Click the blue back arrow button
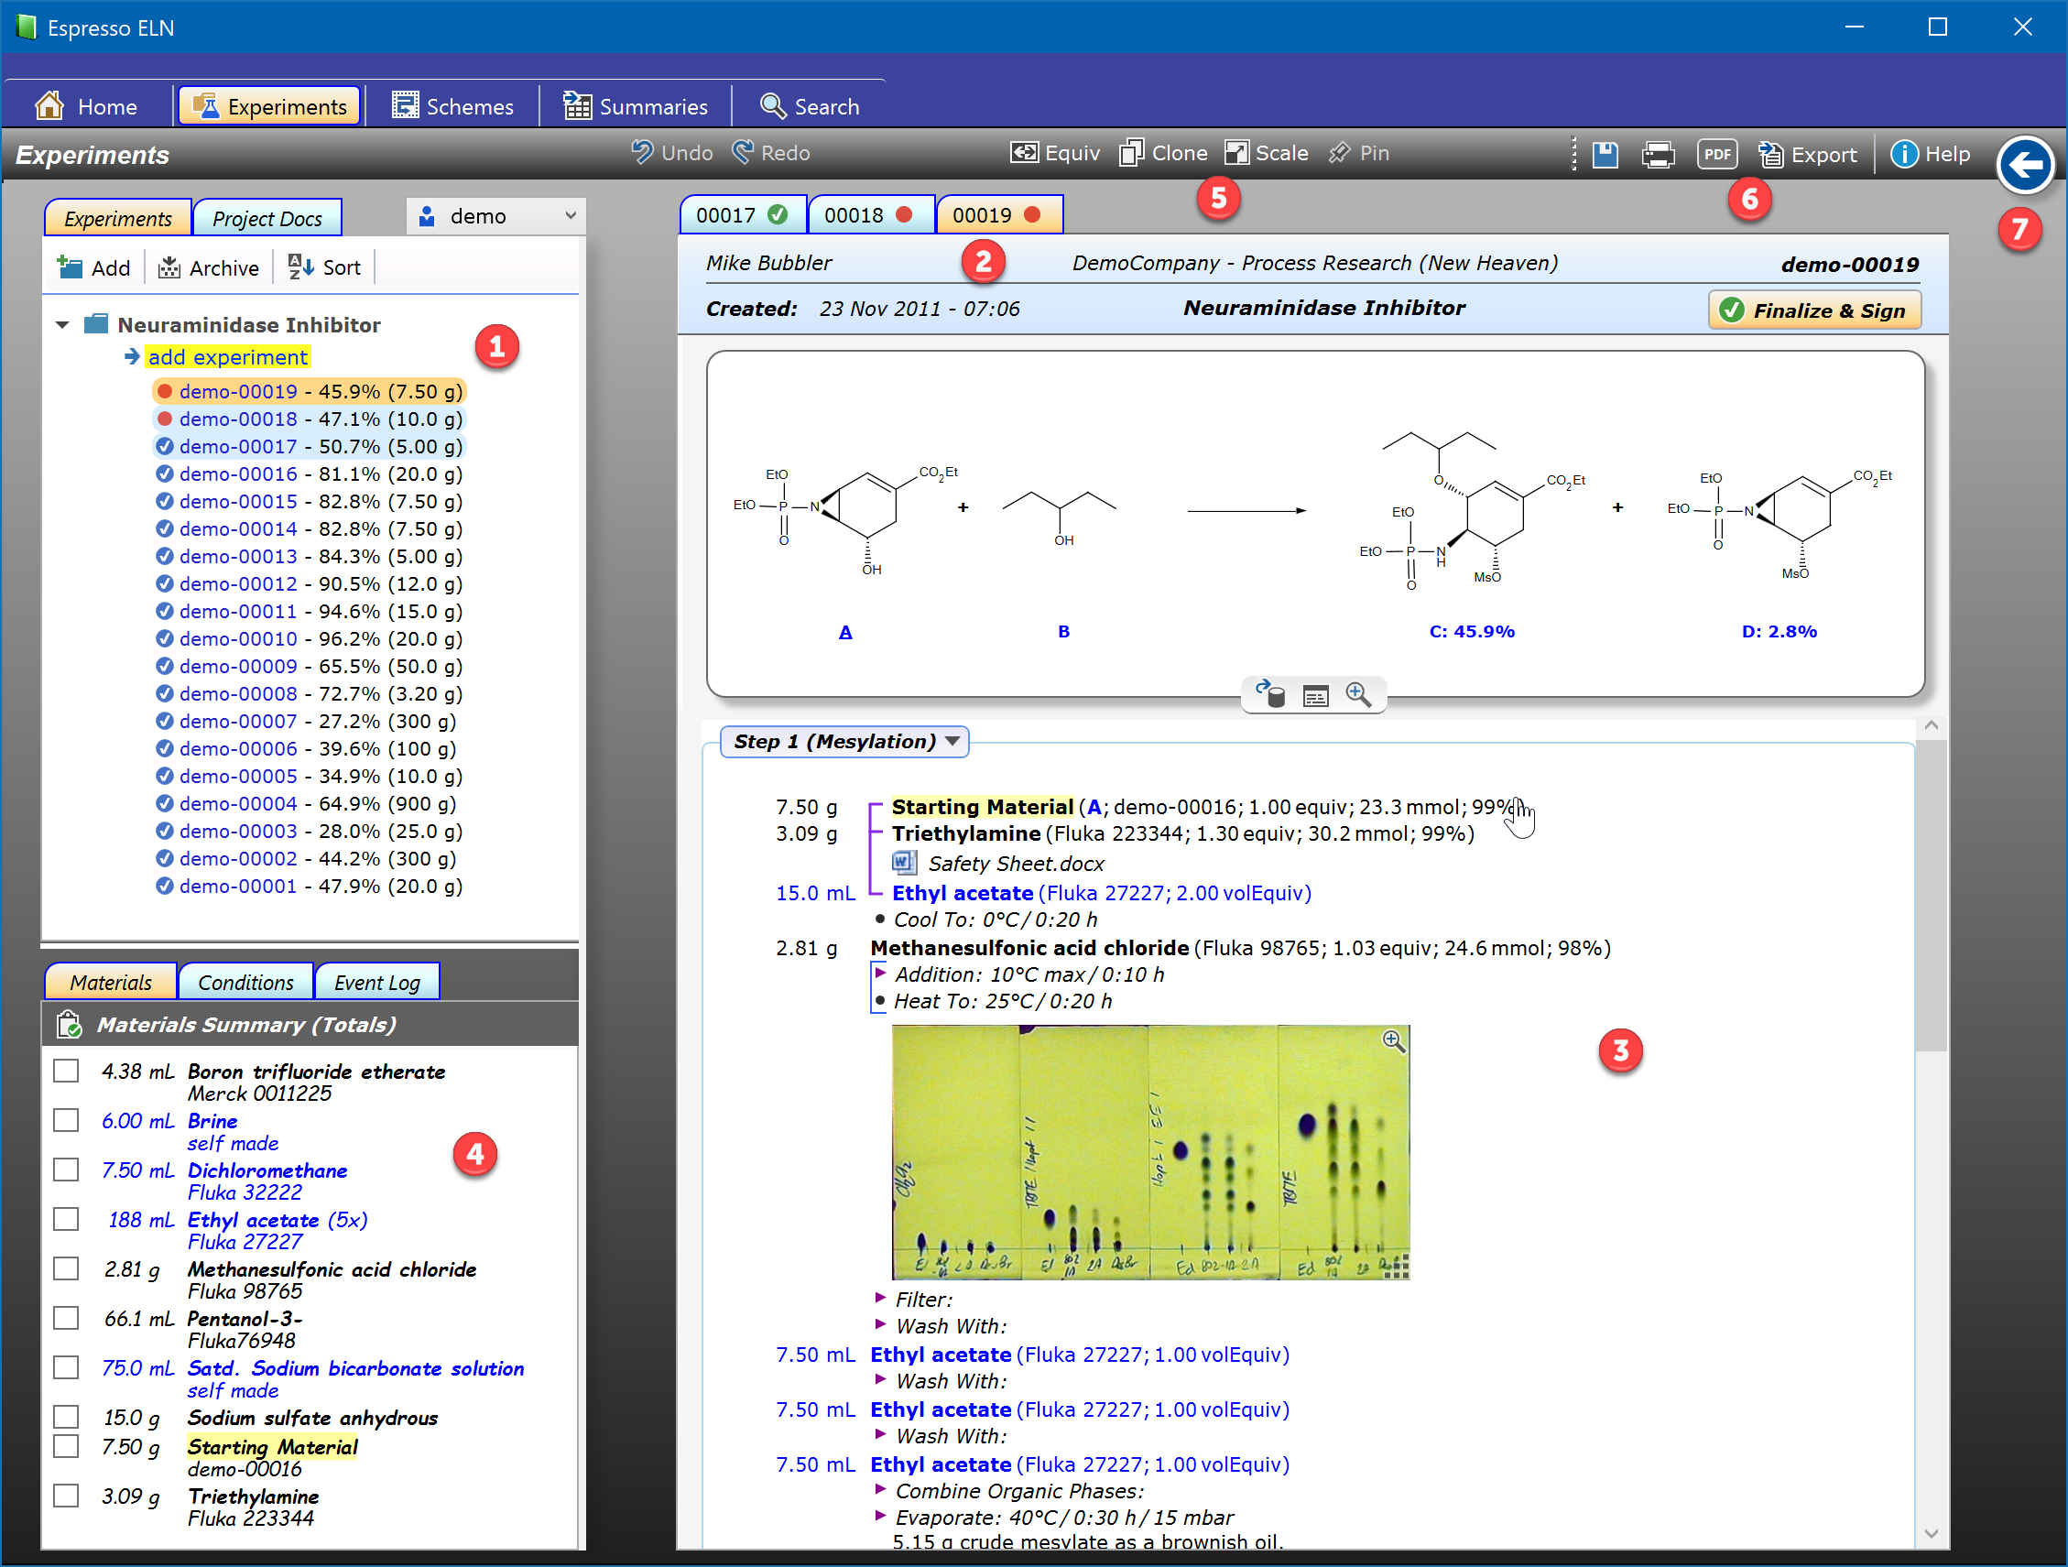The image size is (2068, 1567). pyautogui.click(x=2024, y=166)
